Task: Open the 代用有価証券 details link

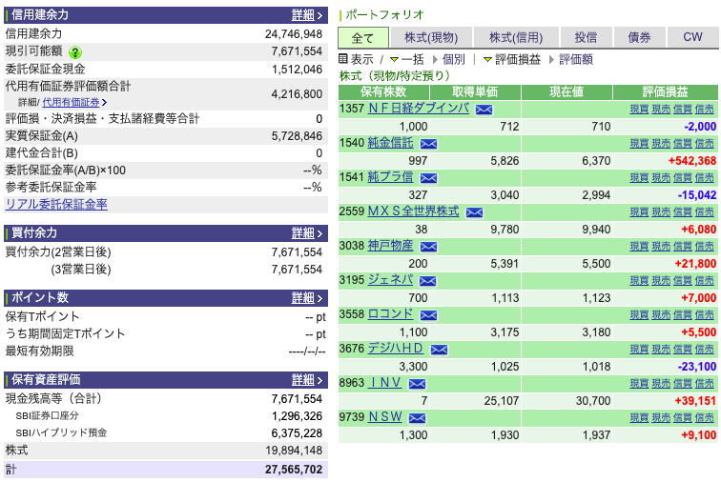Action: (72, 103)
